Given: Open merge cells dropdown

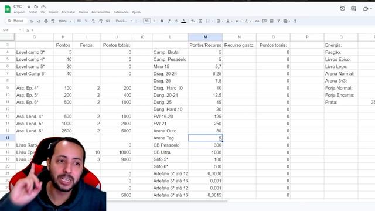Looking at the screenshot, I should [209, 21].
